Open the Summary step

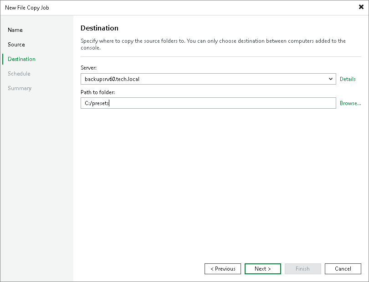click(20, 88)
